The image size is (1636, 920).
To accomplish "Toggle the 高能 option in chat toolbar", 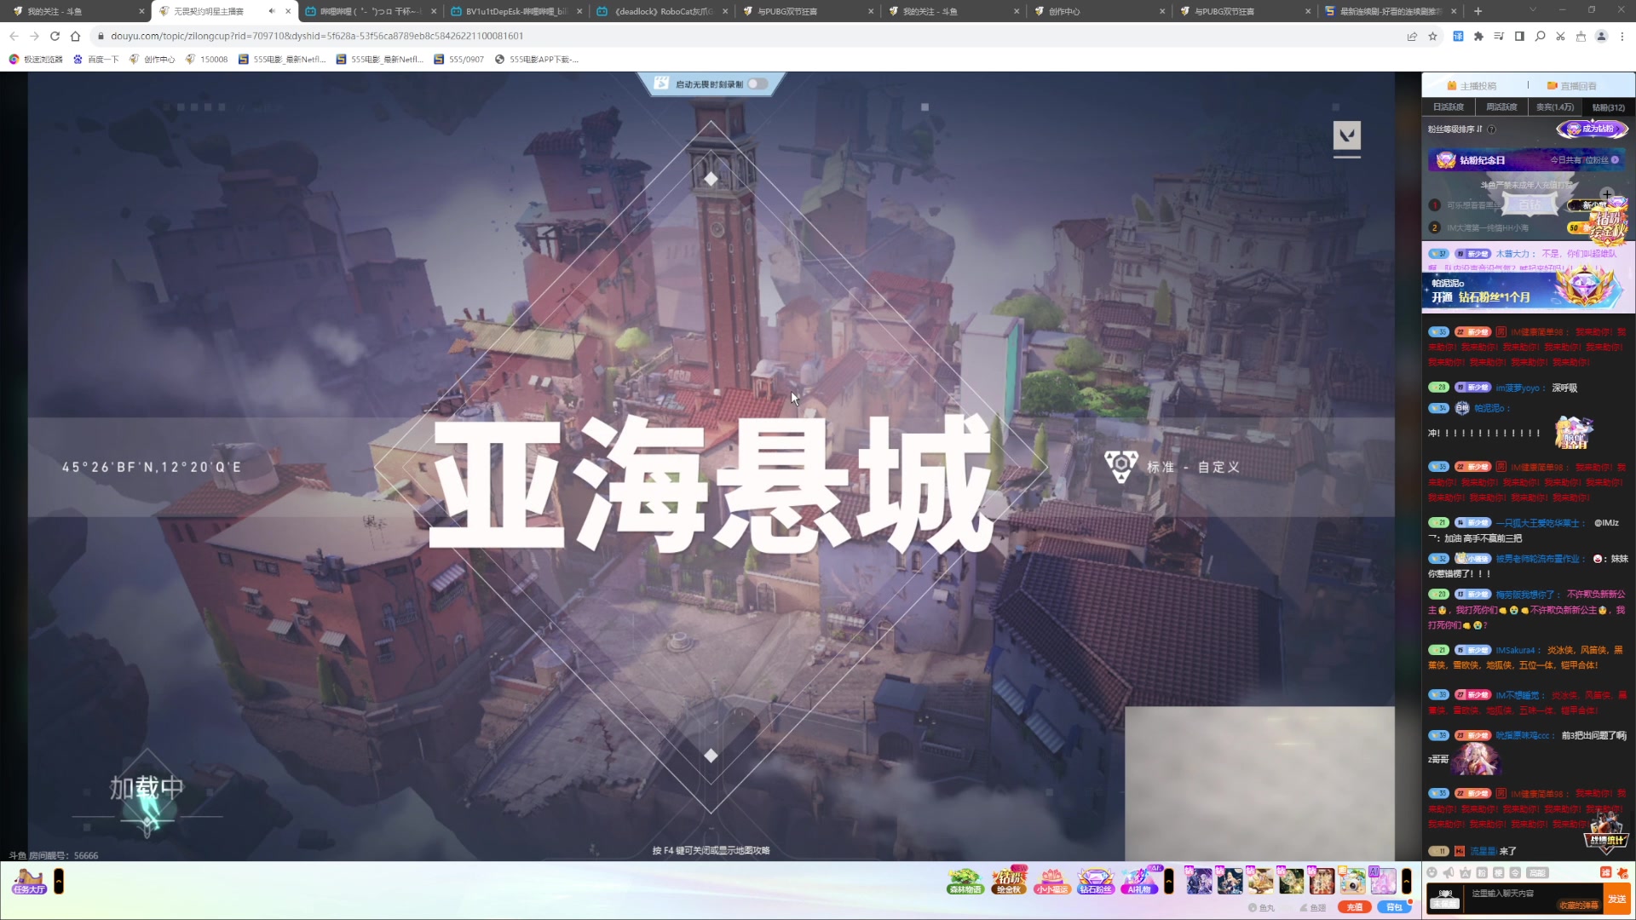I will (x=1537, y=873).
